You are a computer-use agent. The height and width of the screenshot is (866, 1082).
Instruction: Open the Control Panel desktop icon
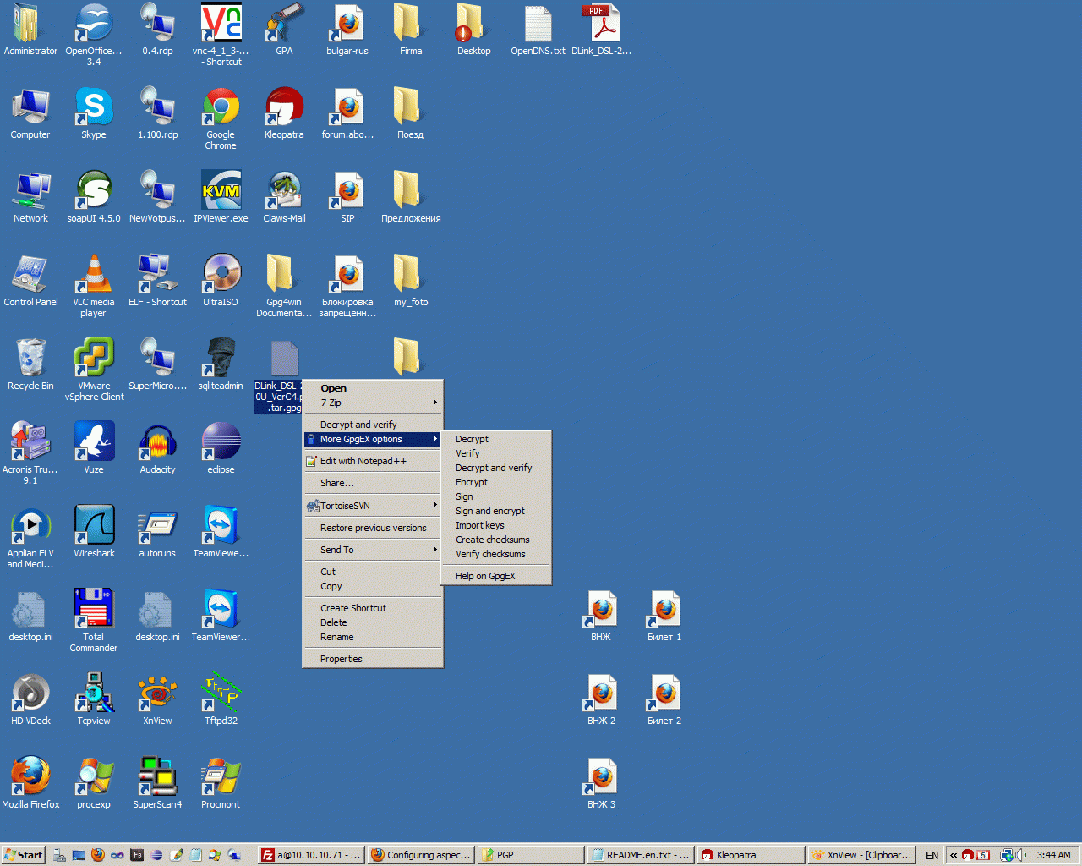(x=30, y=281)
